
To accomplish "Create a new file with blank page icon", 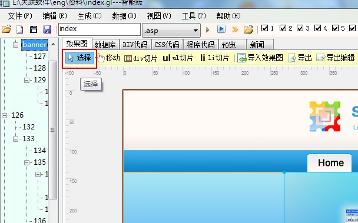I will click(x=20, y=29).
